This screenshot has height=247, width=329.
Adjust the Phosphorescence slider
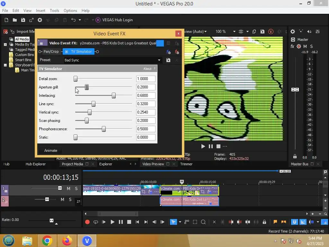click(104, 129)
